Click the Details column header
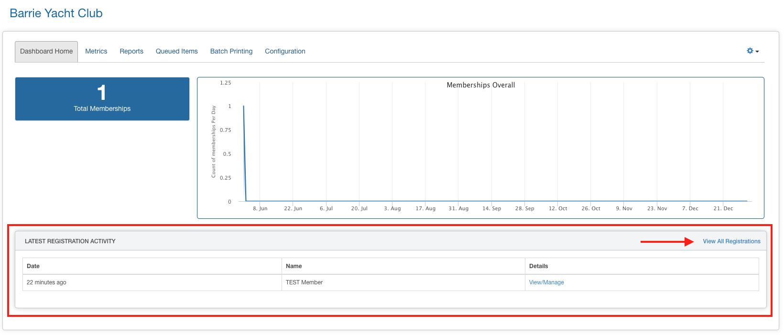Image resolution: width=784 pixels, height=335 pixels. [538, 266]
